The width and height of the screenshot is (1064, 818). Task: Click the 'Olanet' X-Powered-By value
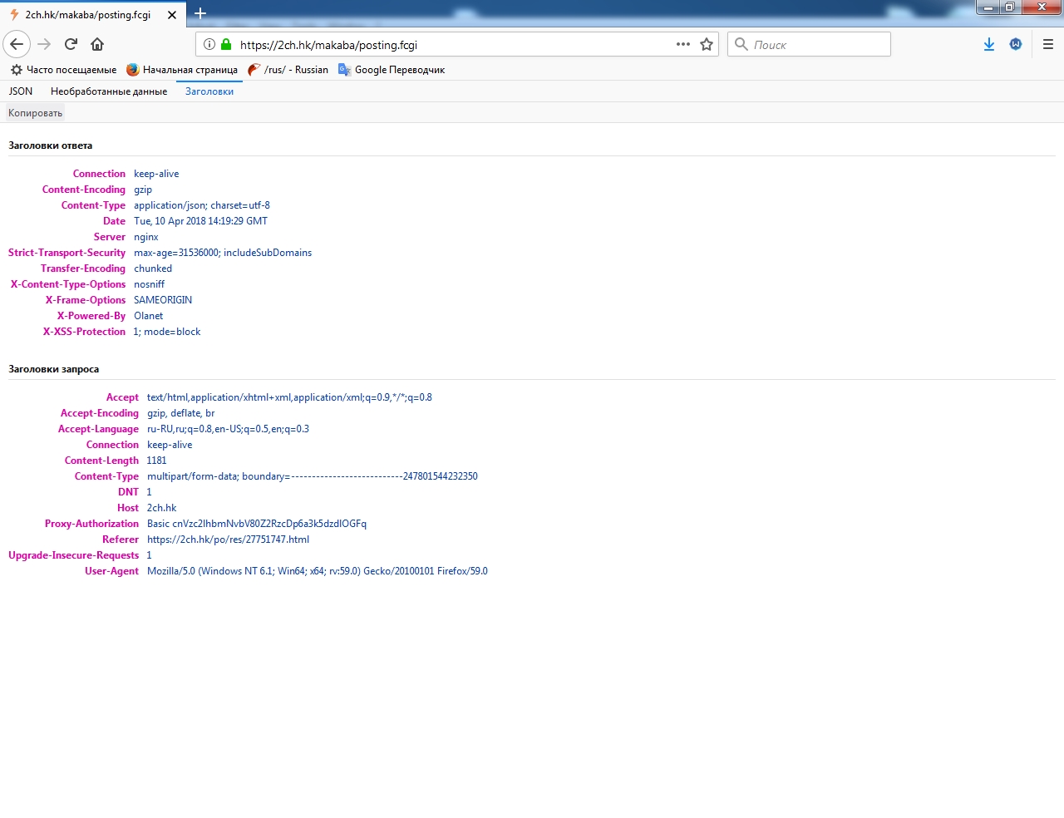(149, 316)
